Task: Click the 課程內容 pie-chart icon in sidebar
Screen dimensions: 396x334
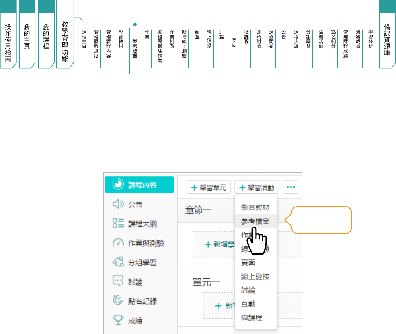Action: click(118, 184)
